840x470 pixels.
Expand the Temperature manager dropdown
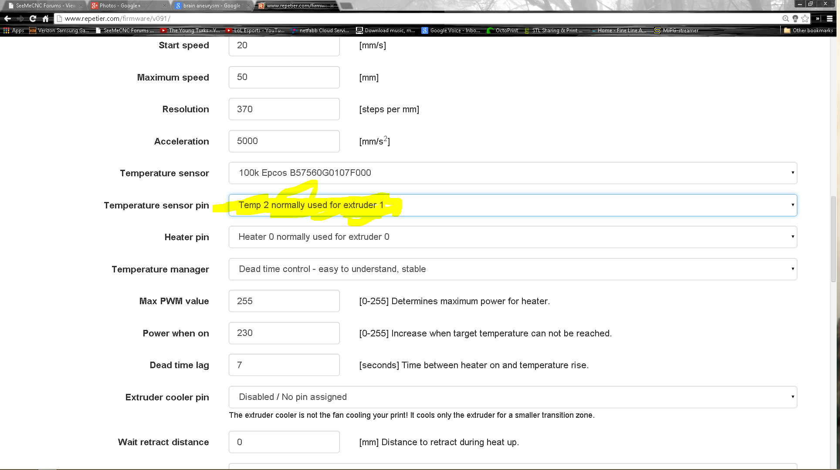pos(512,269)
